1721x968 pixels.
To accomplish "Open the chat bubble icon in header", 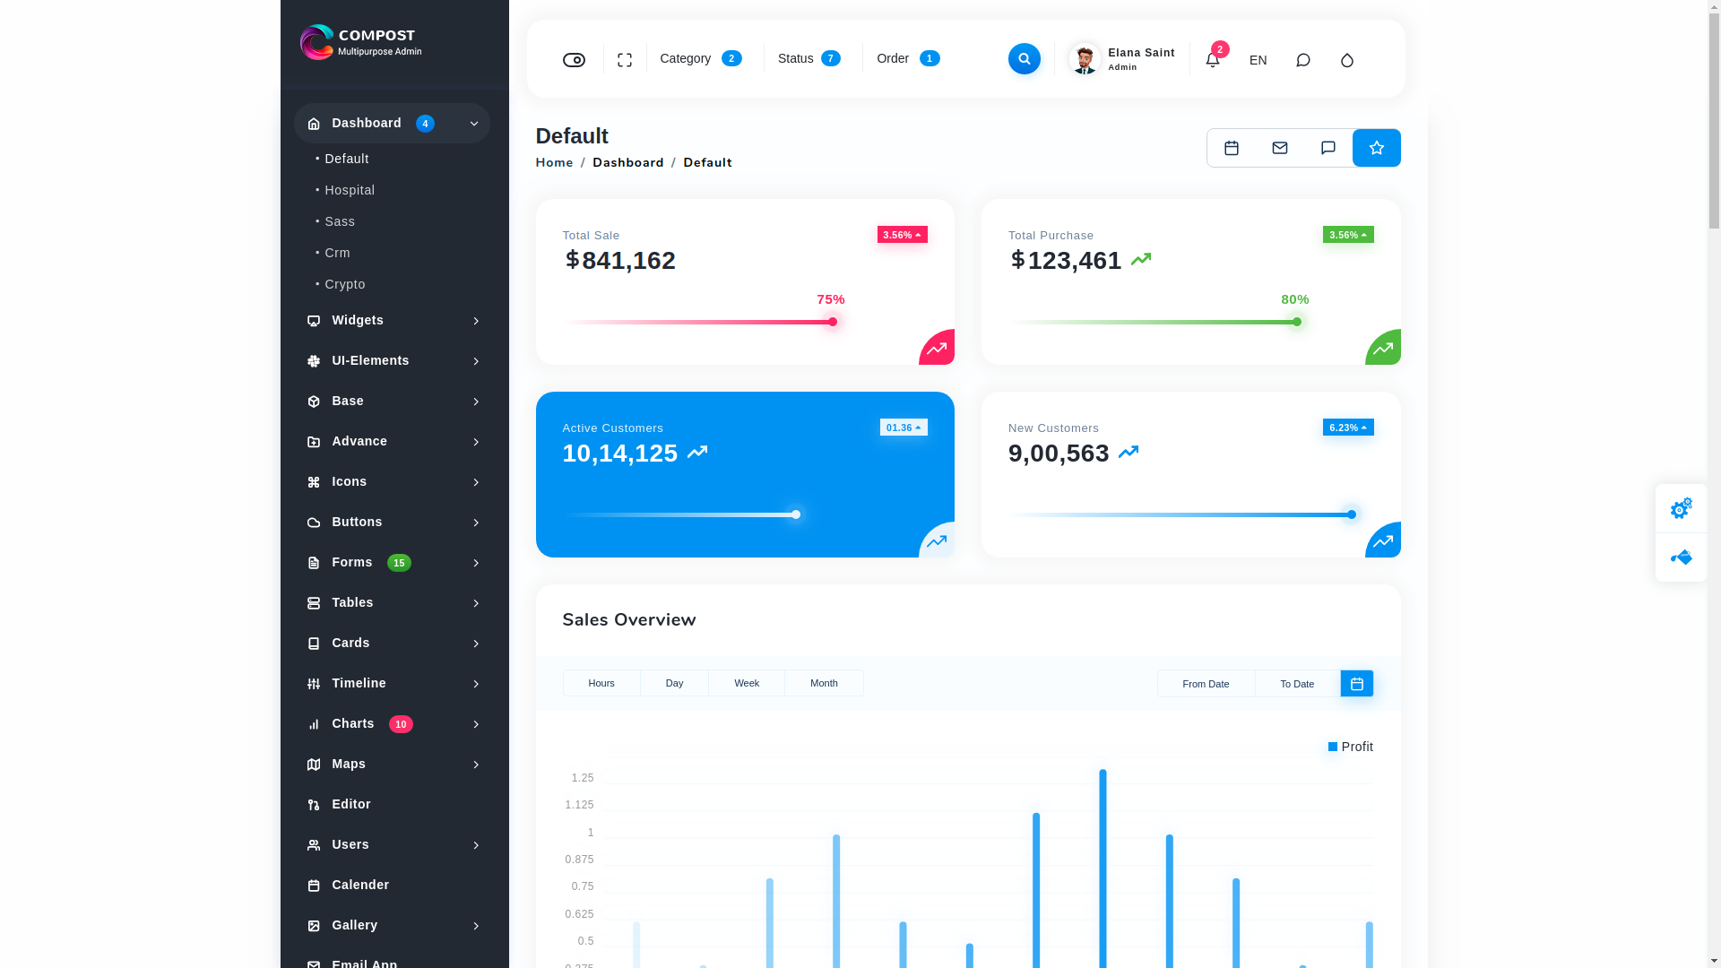I will (1302, 60).
